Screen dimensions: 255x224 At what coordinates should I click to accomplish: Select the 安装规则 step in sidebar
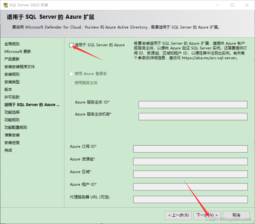pyautogui.click(x=12, y=74)
